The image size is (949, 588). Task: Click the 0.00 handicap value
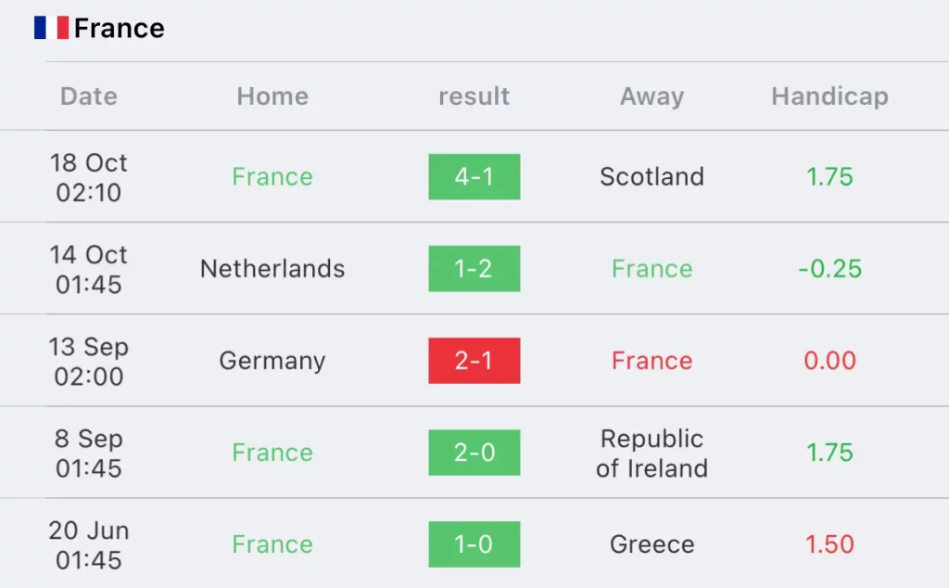click(829, 361)
